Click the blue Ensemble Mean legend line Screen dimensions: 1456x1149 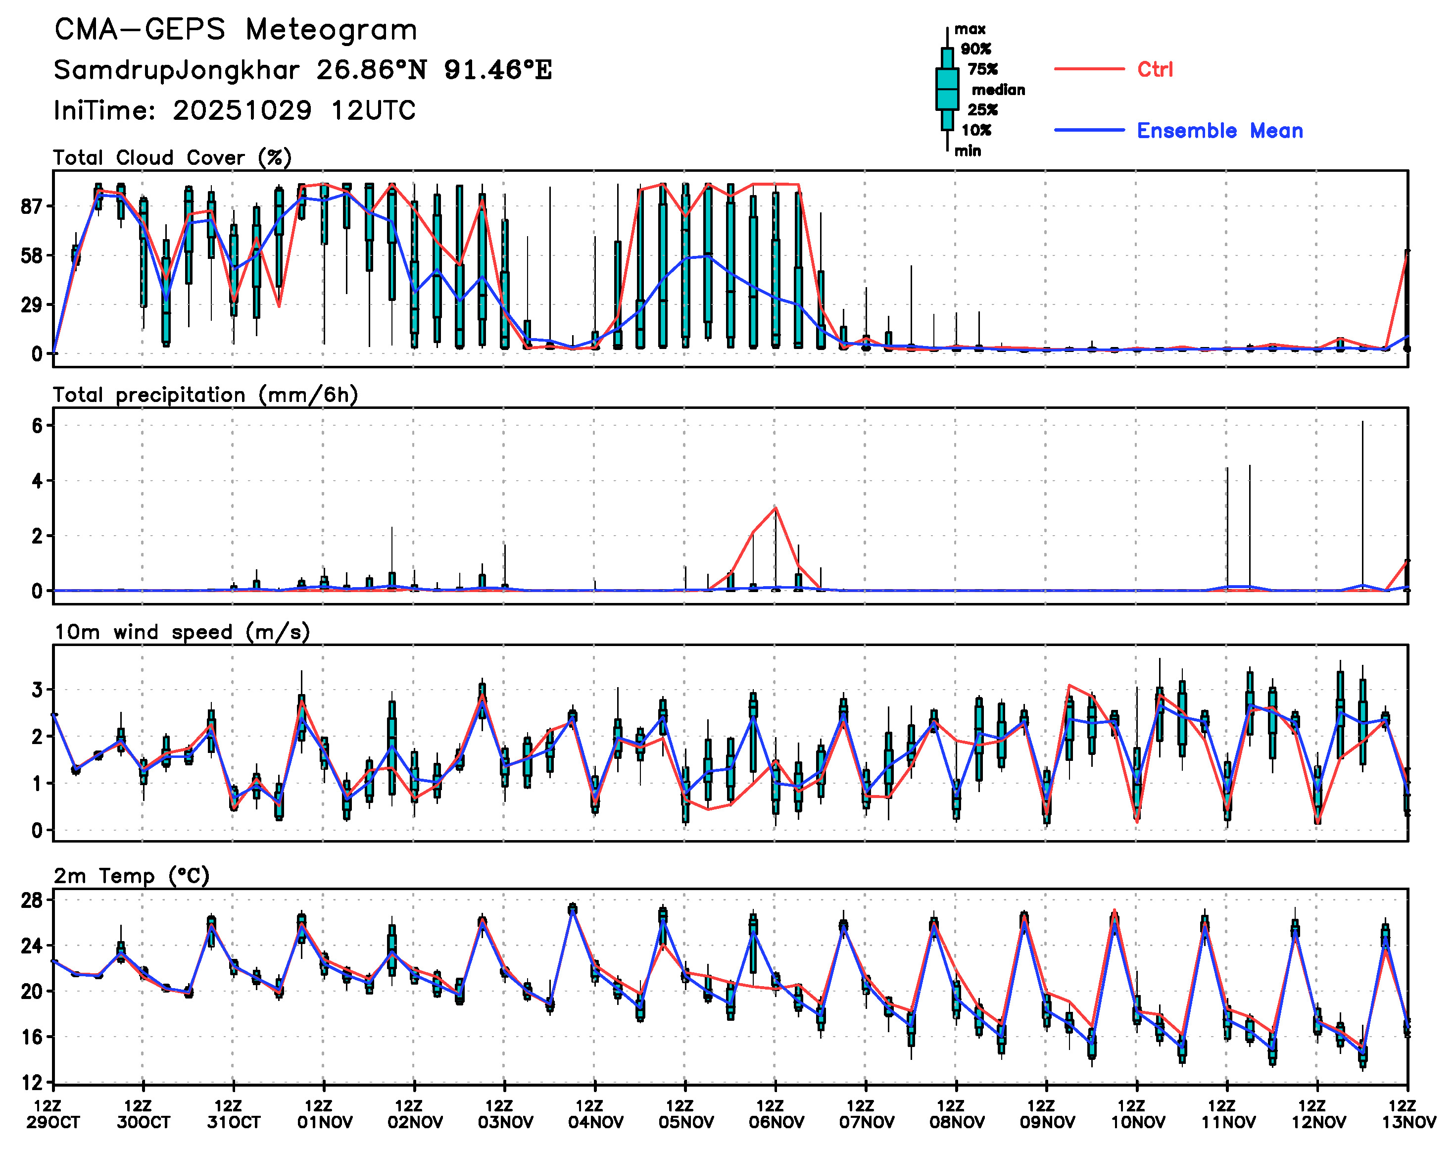pos(1088,130)
